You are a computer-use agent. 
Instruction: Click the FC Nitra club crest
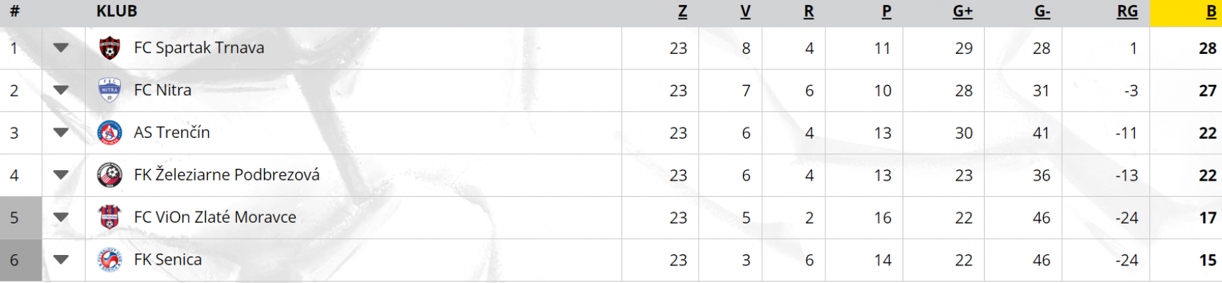click(110, 90)
